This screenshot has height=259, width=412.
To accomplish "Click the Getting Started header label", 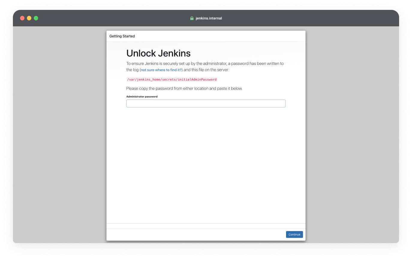I will coord(122,36).
